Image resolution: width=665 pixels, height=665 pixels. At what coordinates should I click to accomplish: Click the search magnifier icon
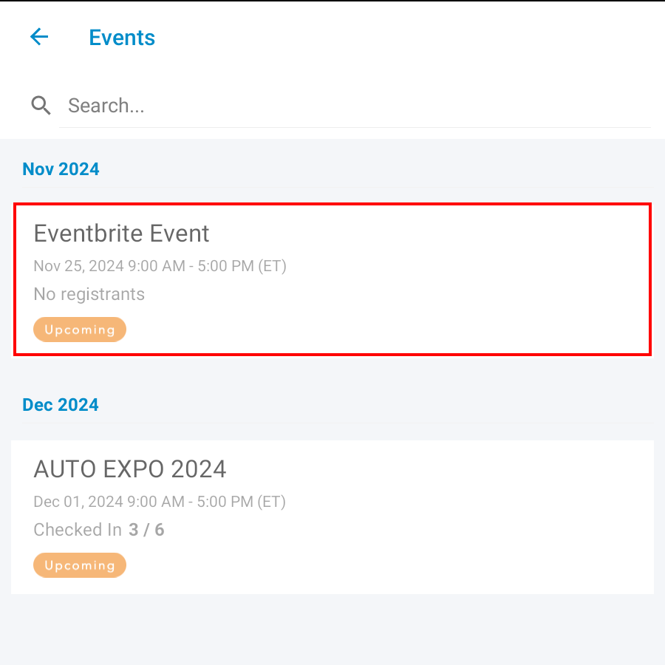41,106
